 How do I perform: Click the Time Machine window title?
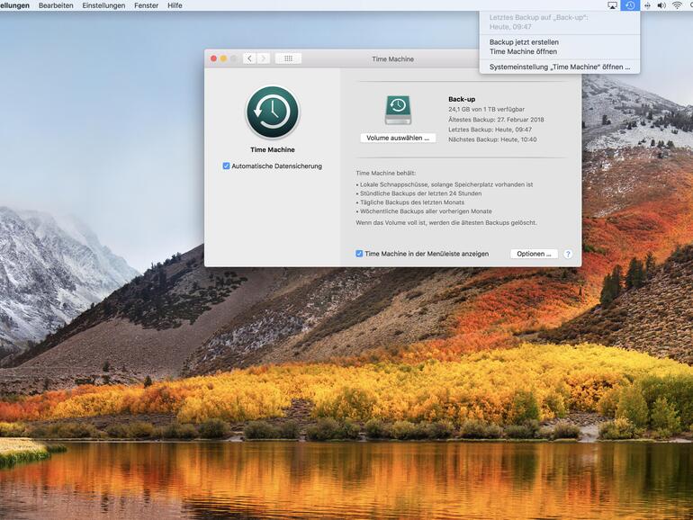(393, 58)
